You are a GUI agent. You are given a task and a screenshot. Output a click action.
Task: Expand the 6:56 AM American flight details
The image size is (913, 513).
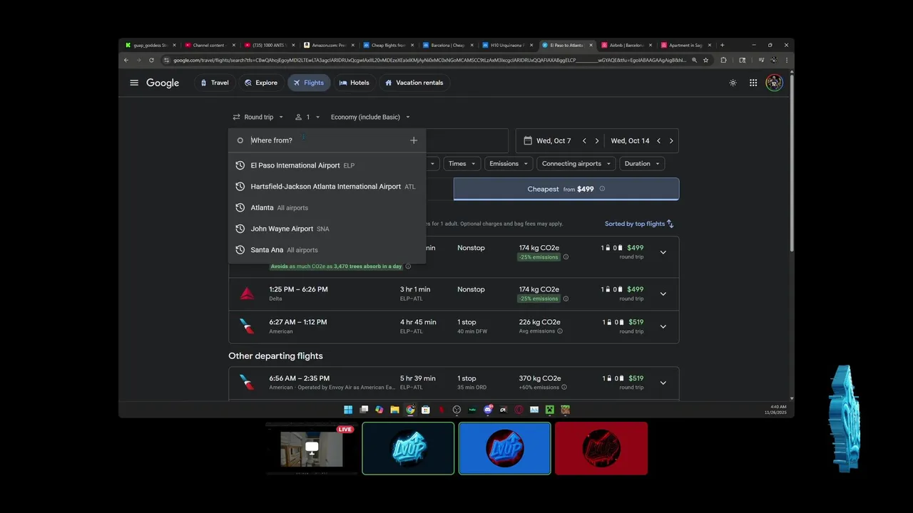click(x=663, y=383)
